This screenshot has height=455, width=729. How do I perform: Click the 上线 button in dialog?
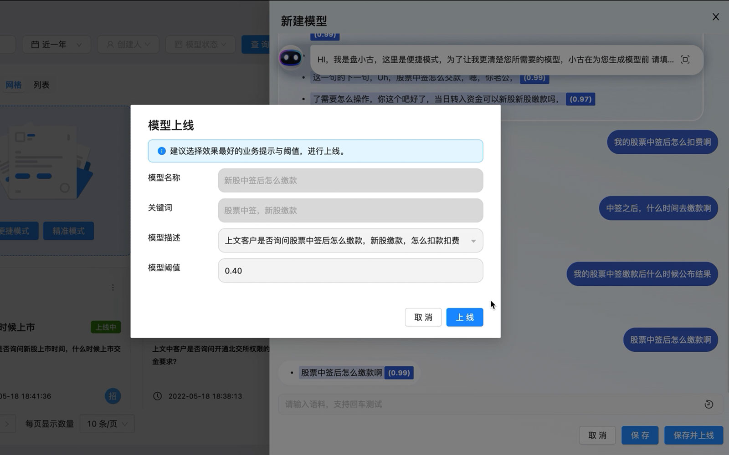[464, 317]
